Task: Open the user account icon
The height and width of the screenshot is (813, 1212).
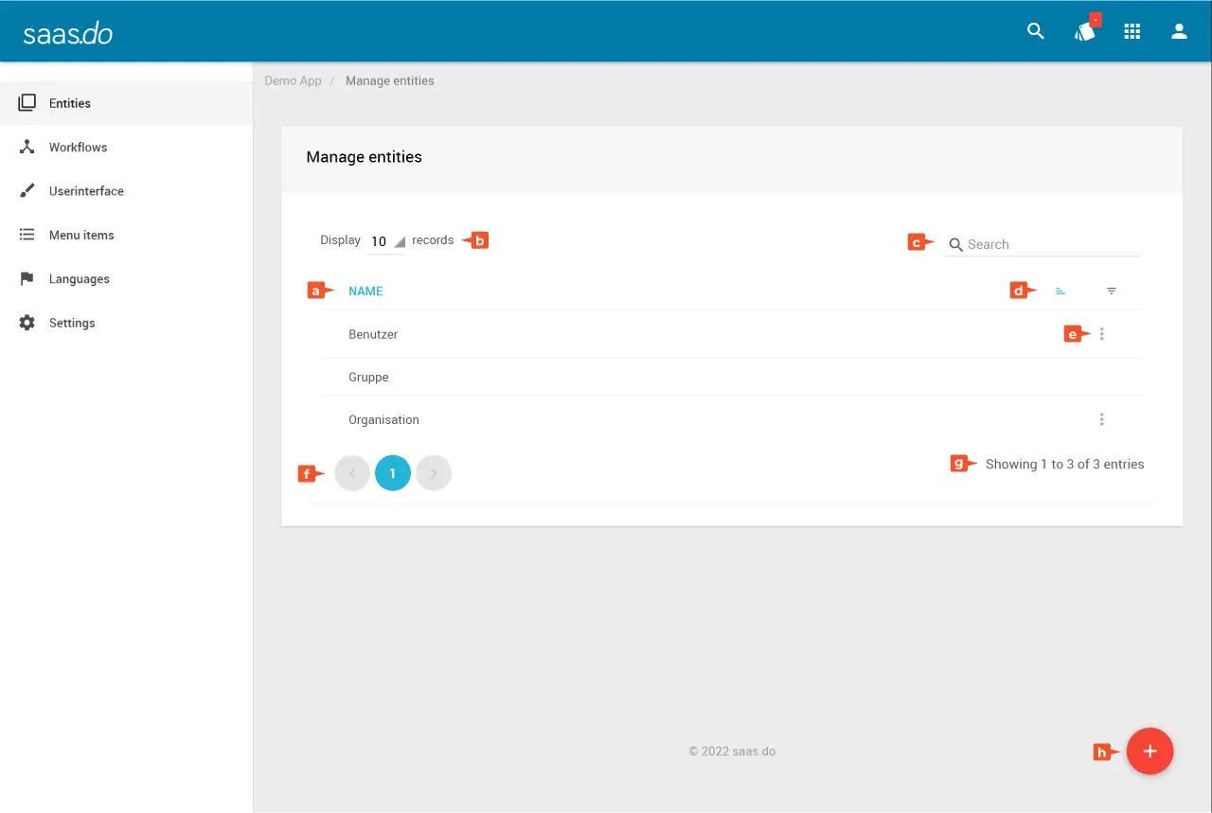Action: coord(1179,31)
